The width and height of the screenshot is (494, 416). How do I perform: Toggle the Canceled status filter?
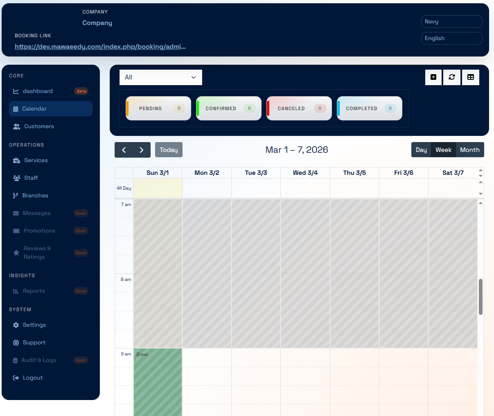coord(299,109)
